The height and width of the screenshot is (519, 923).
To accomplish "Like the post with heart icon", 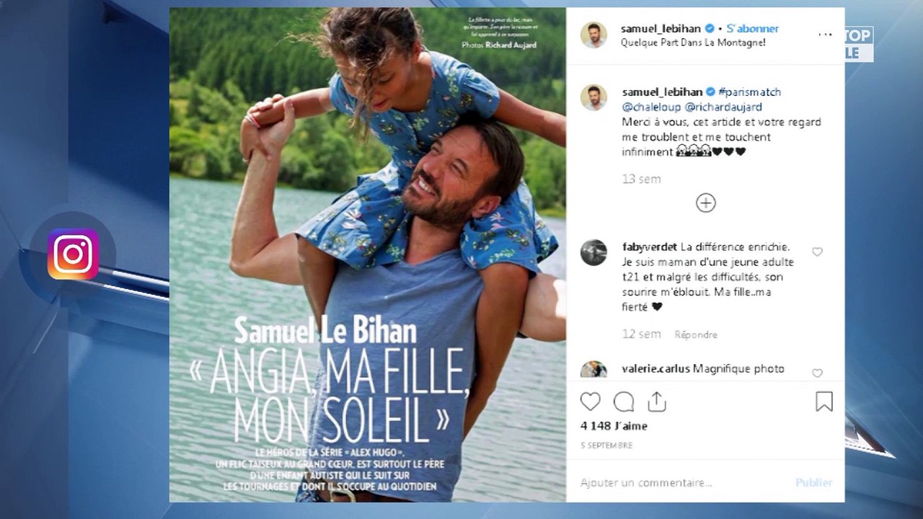I will pos(590,402).
